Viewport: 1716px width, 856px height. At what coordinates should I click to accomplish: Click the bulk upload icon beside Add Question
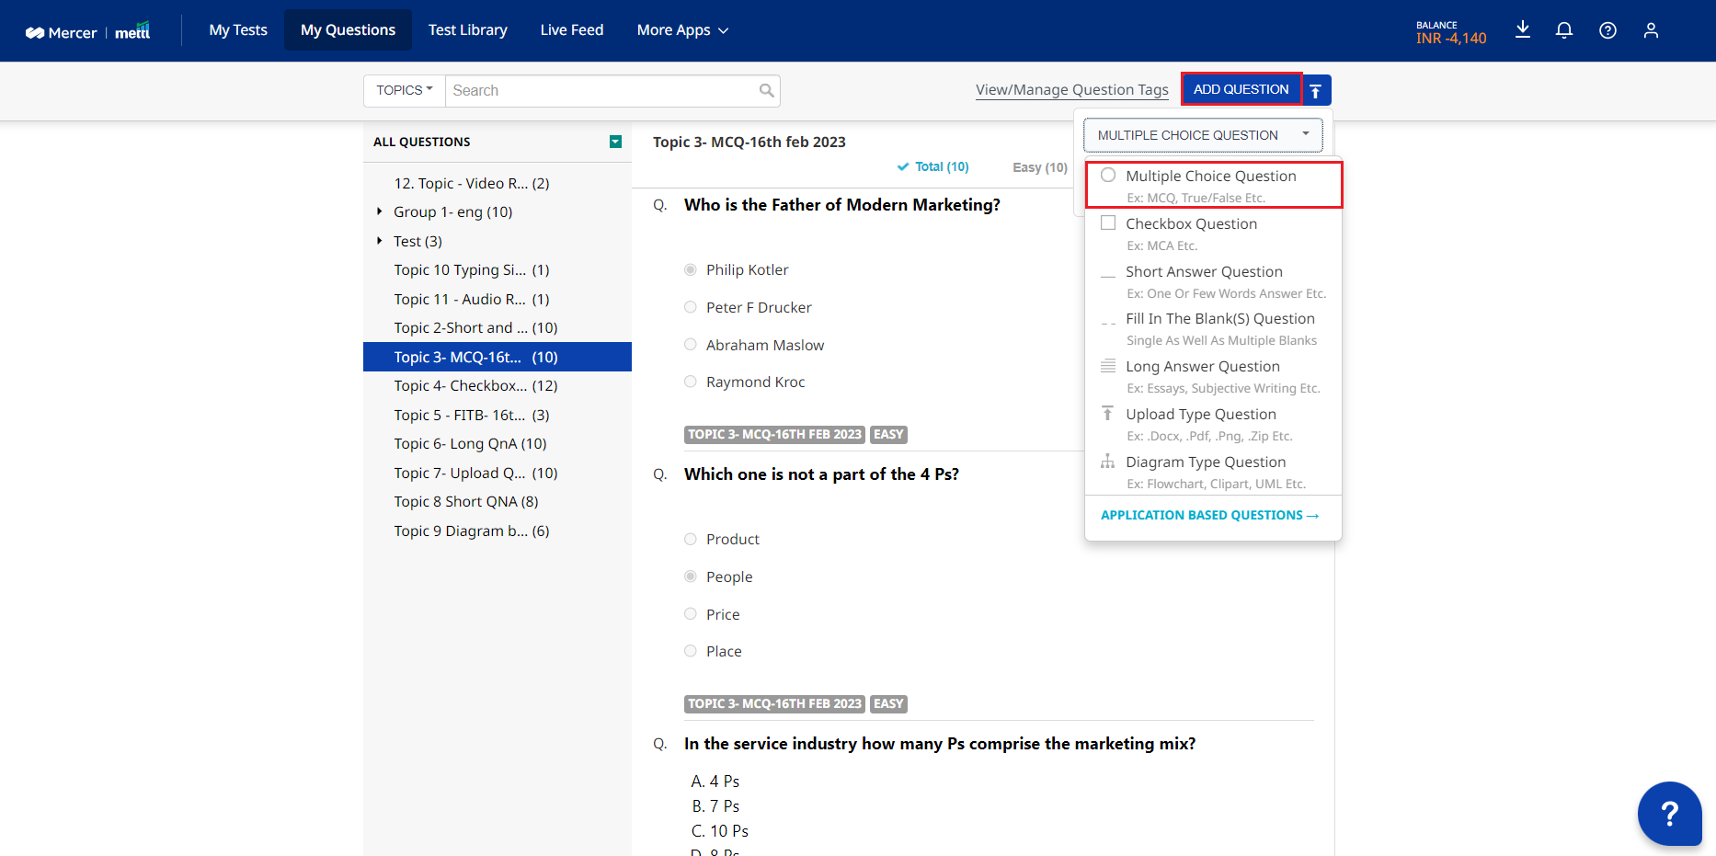coord(1316,90)
